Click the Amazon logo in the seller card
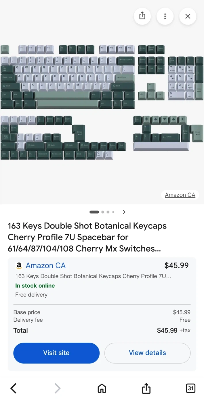The height and width of the screenshot is (415, 204). (19, 265)
